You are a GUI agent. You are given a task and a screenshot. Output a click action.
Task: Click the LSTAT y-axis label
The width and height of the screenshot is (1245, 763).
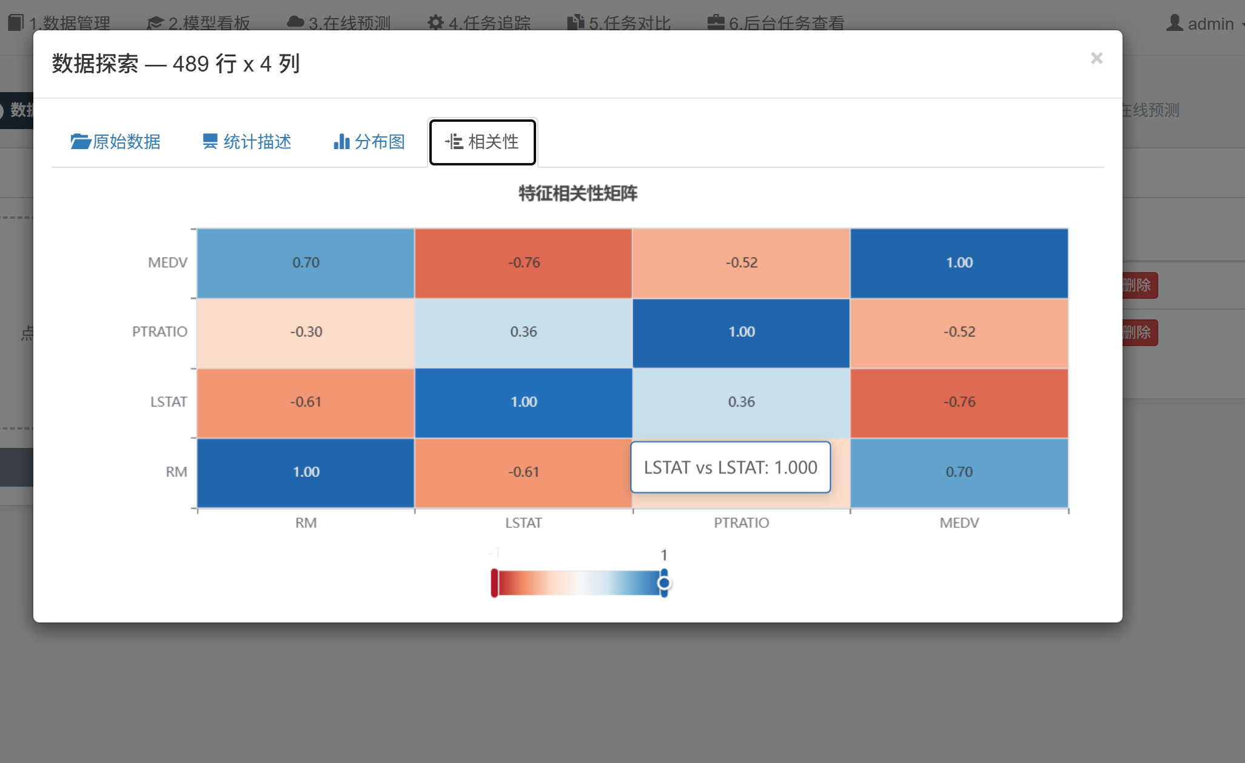pyautogui.click(x=169, y=402)
